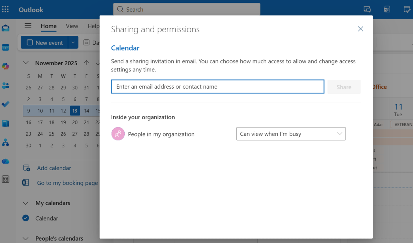Click Go to my booking page
The image size is (413, 243).
67,183
